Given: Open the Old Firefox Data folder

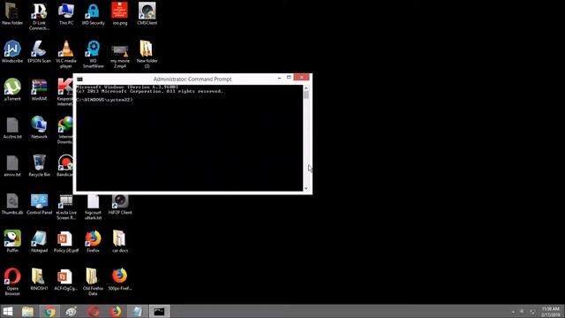Looking at the screenshot, I should click(x=93, y=282).
